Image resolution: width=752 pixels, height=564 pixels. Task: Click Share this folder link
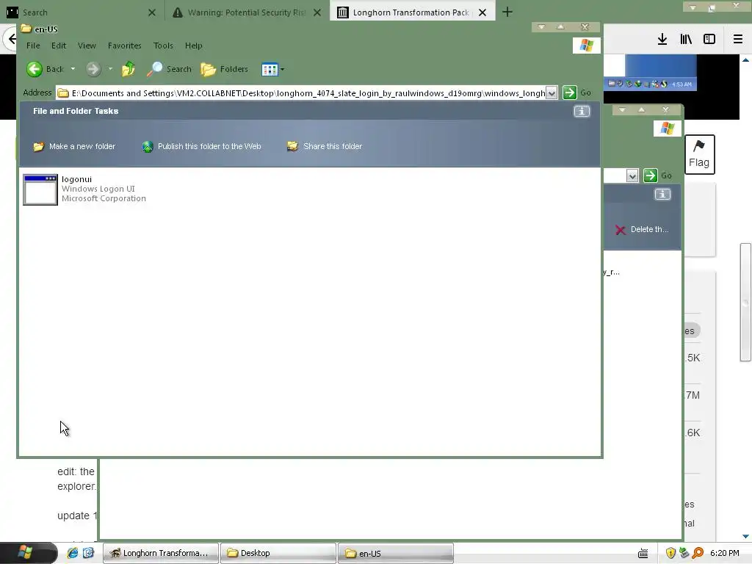[x=333, y=146]
